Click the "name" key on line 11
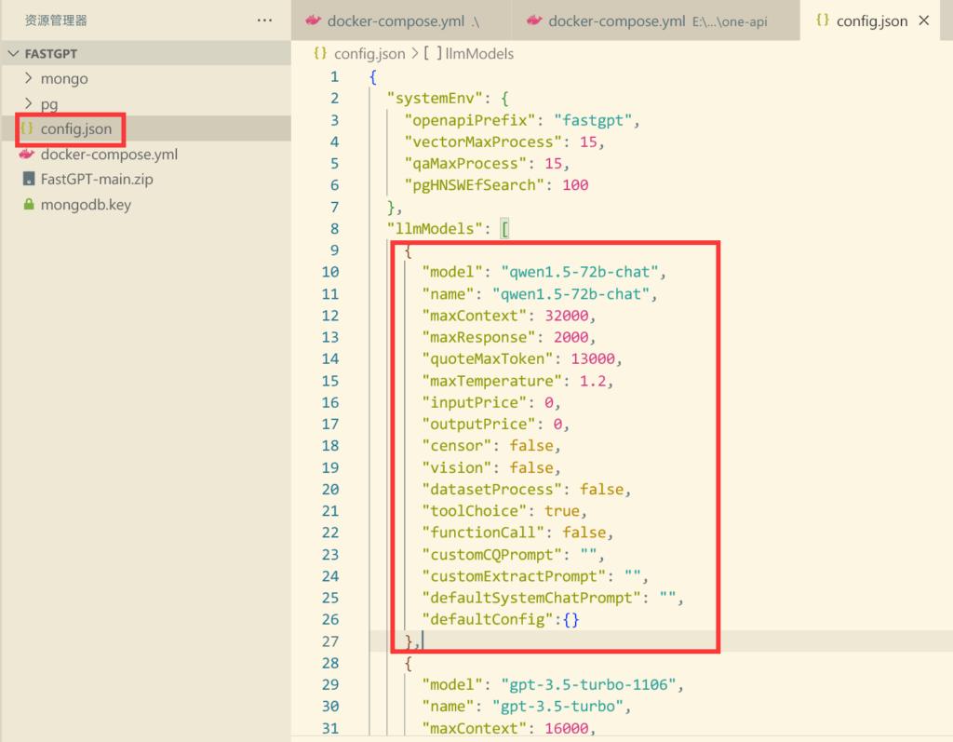The height and width of the screenshot is (742, 953). [448, 294]
